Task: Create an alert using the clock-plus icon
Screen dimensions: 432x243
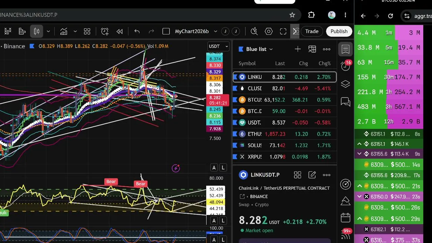Action: [105, 31]
